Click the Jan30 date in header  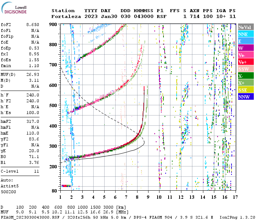[x=109, y=16]
